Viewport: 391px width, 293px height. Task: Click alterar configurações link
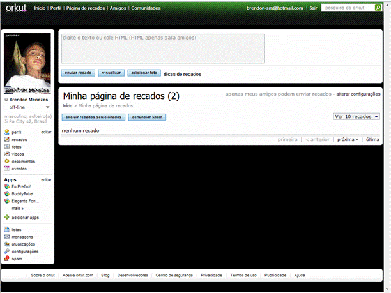click(x=358, y=94)
